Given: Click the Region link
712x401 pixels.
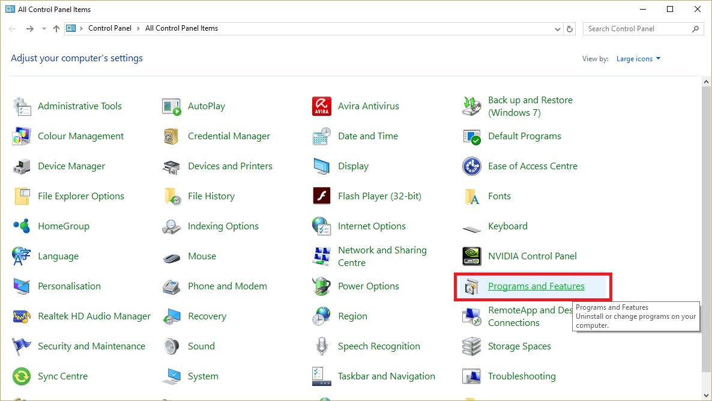Looking at the screenshot, I should (x=353, y=316).
